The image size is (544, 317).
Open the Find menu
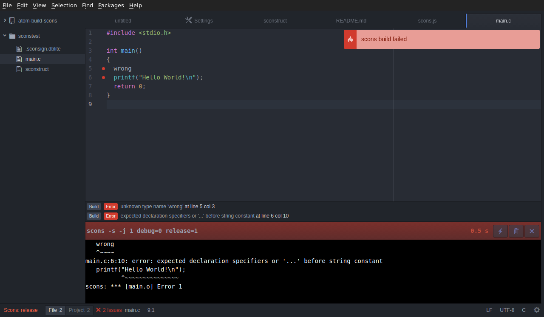coord(88,6)
